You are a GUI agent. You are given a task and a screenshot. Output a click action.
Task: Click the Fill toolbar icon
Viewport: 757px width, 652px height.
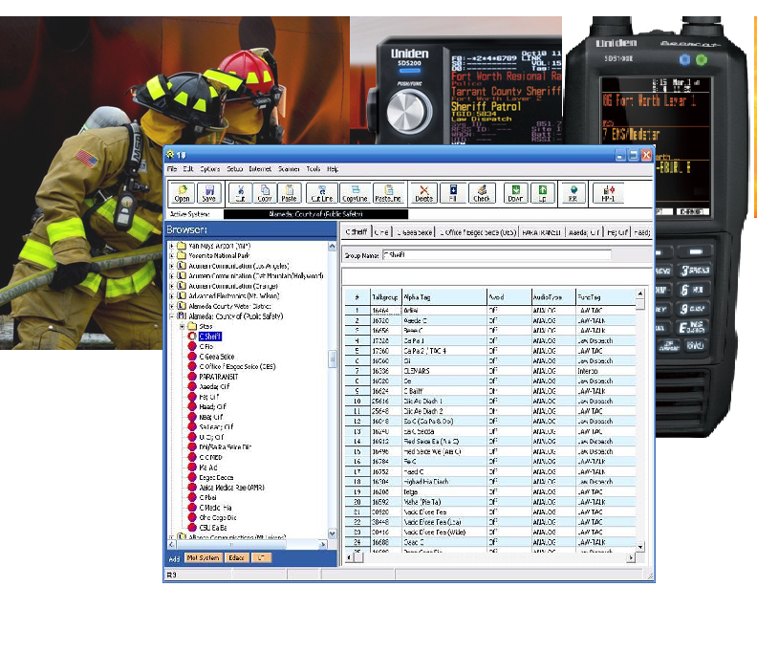point(453,193)
